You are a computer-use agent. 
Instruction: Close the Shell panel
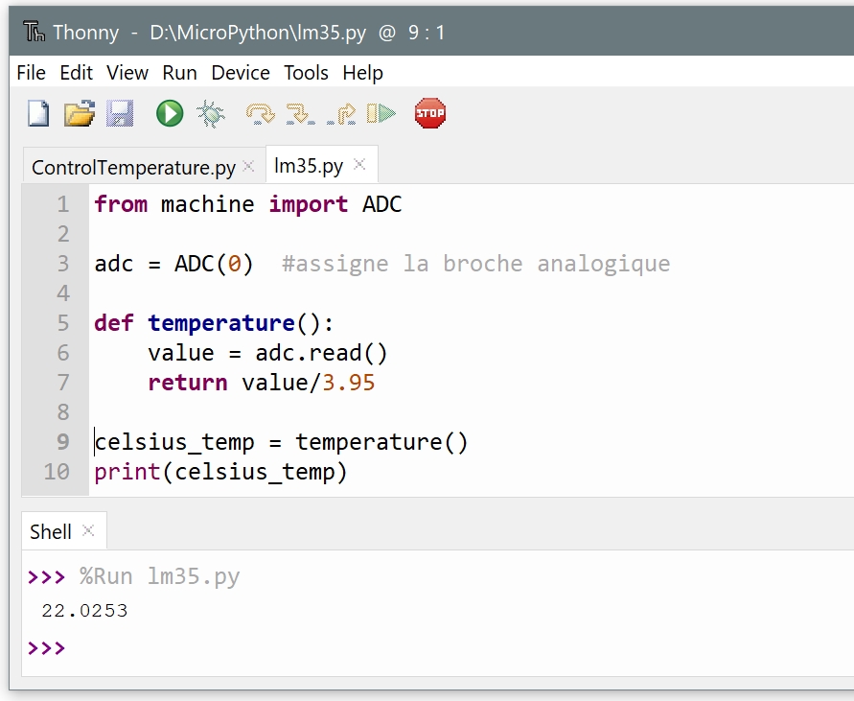click(x=88, y=530)
